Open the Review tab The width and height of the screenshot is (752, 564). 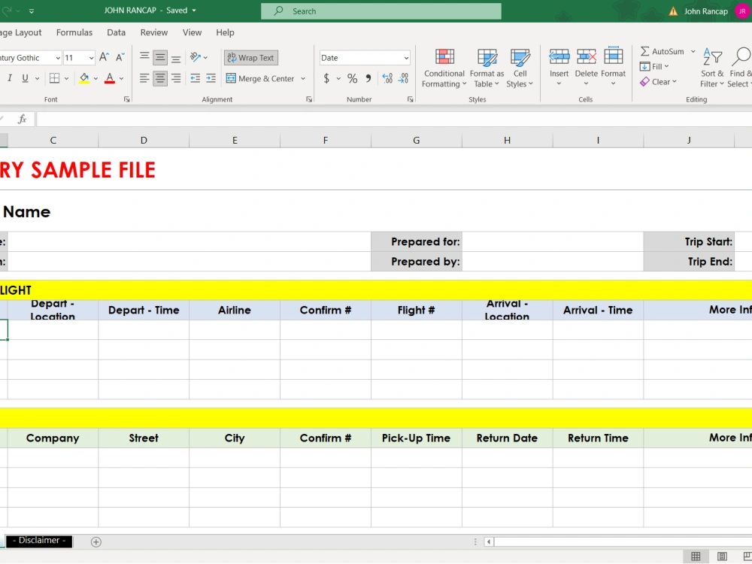pos(154,32)
